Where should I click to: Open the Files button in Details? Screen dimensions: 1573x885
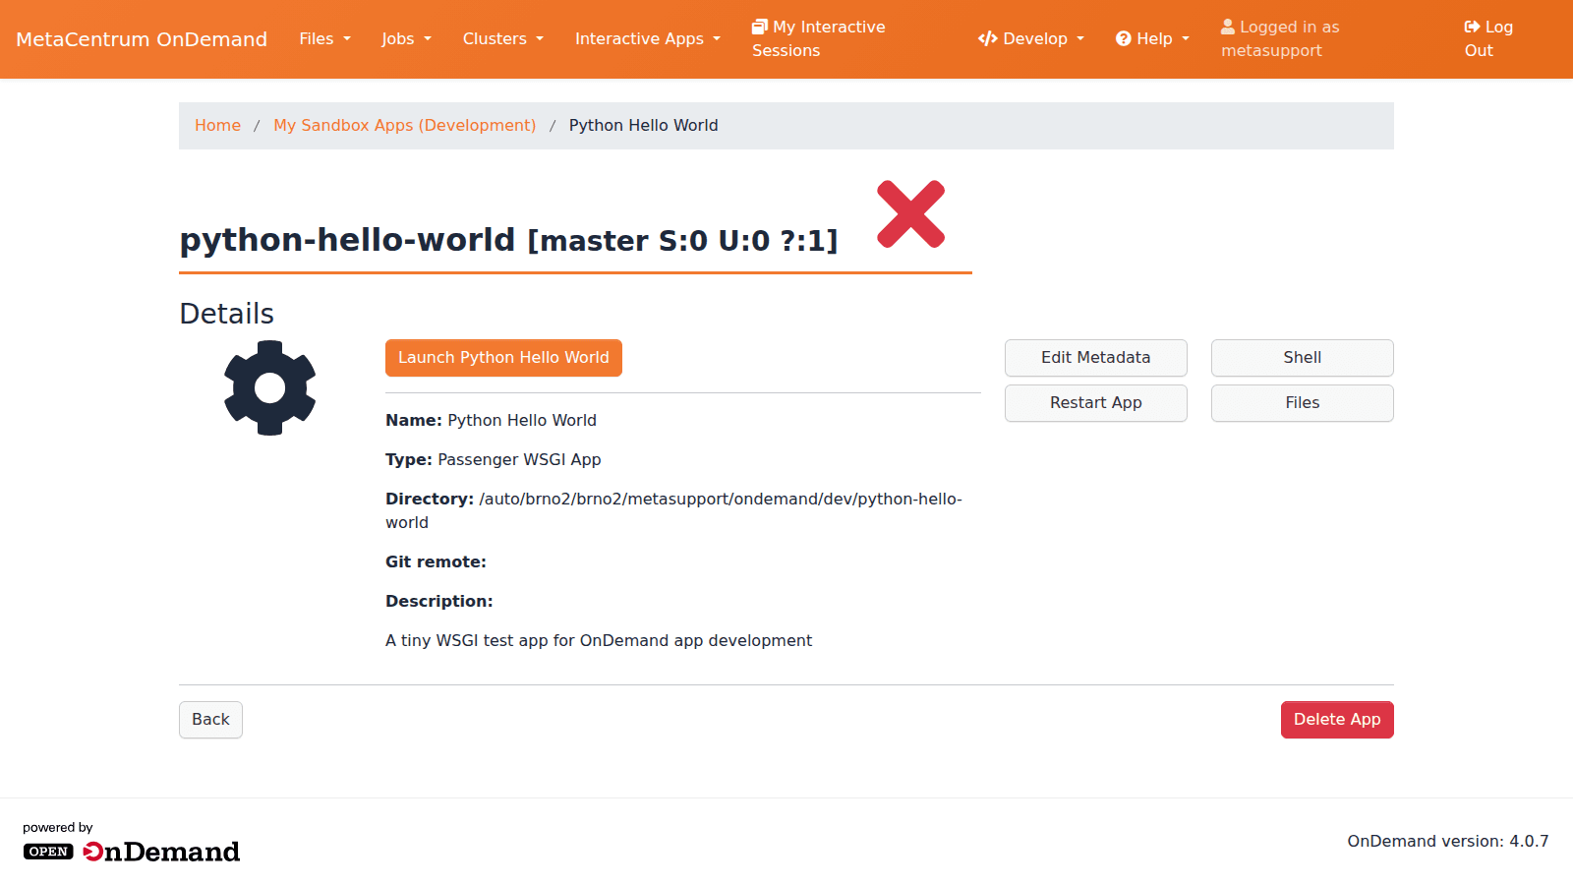pyautogui.click(x=1302, y=403)
